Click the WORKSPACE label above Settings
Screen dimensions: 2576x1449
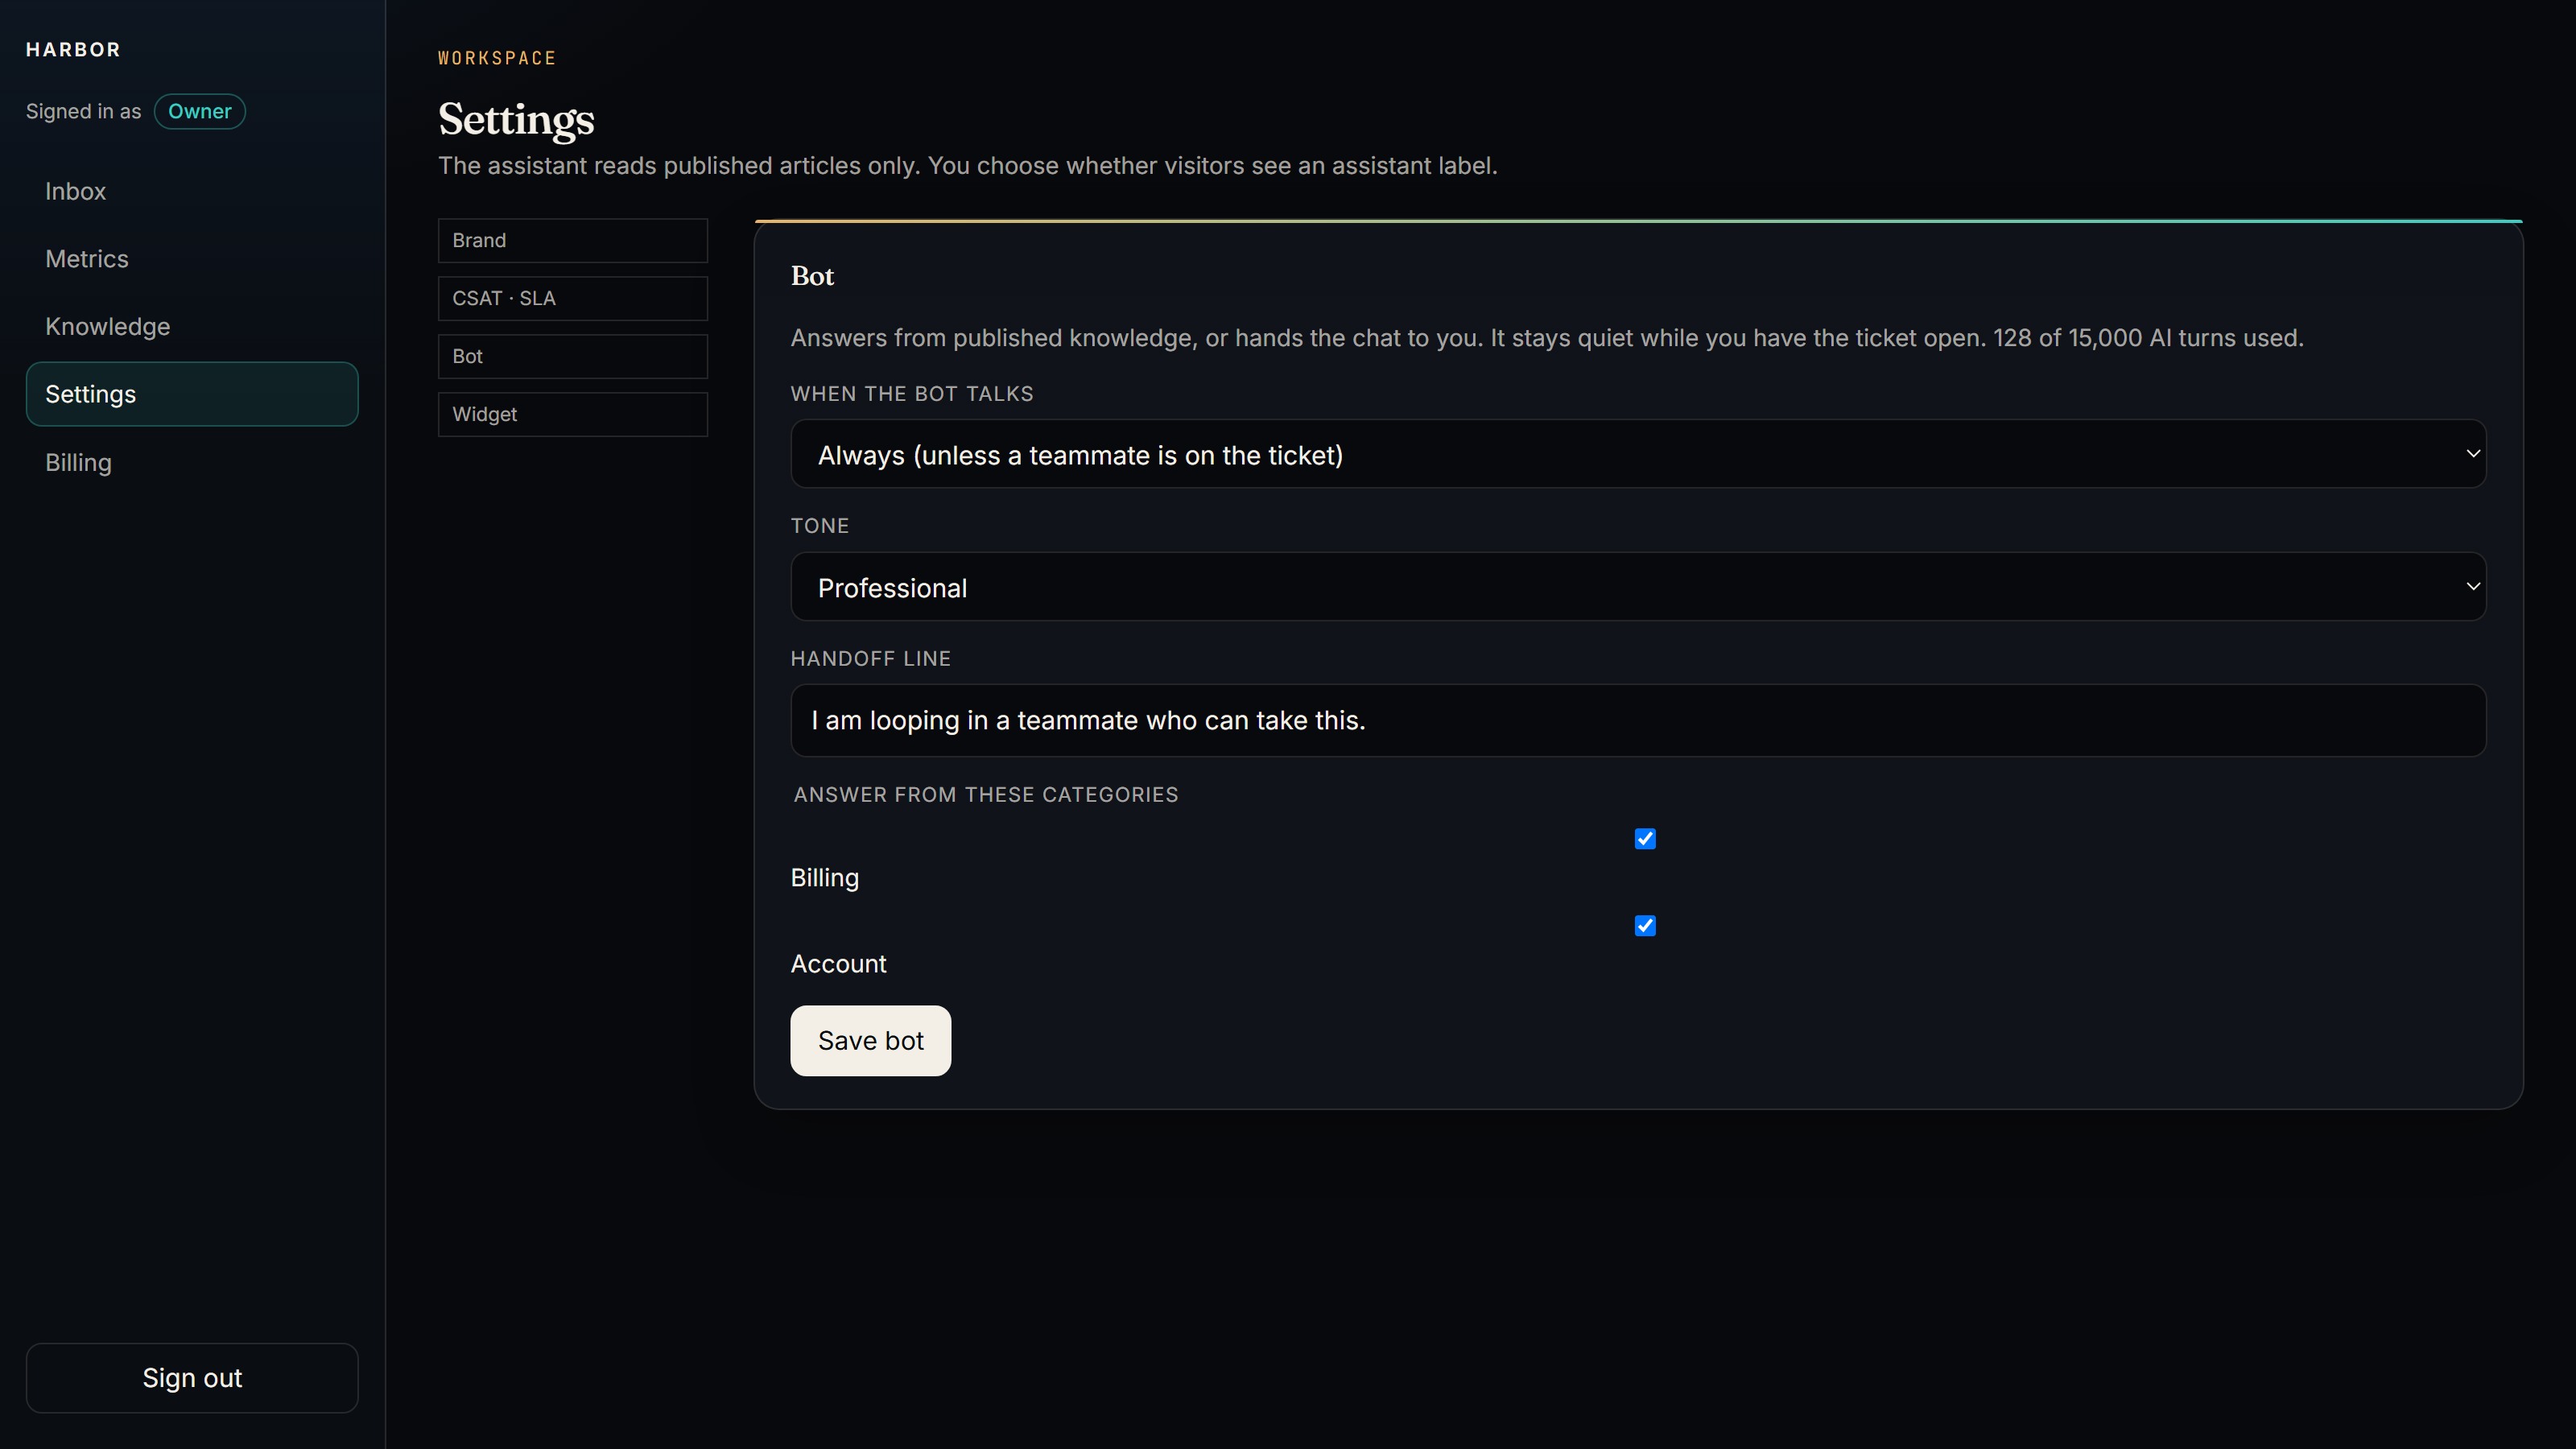497,58
